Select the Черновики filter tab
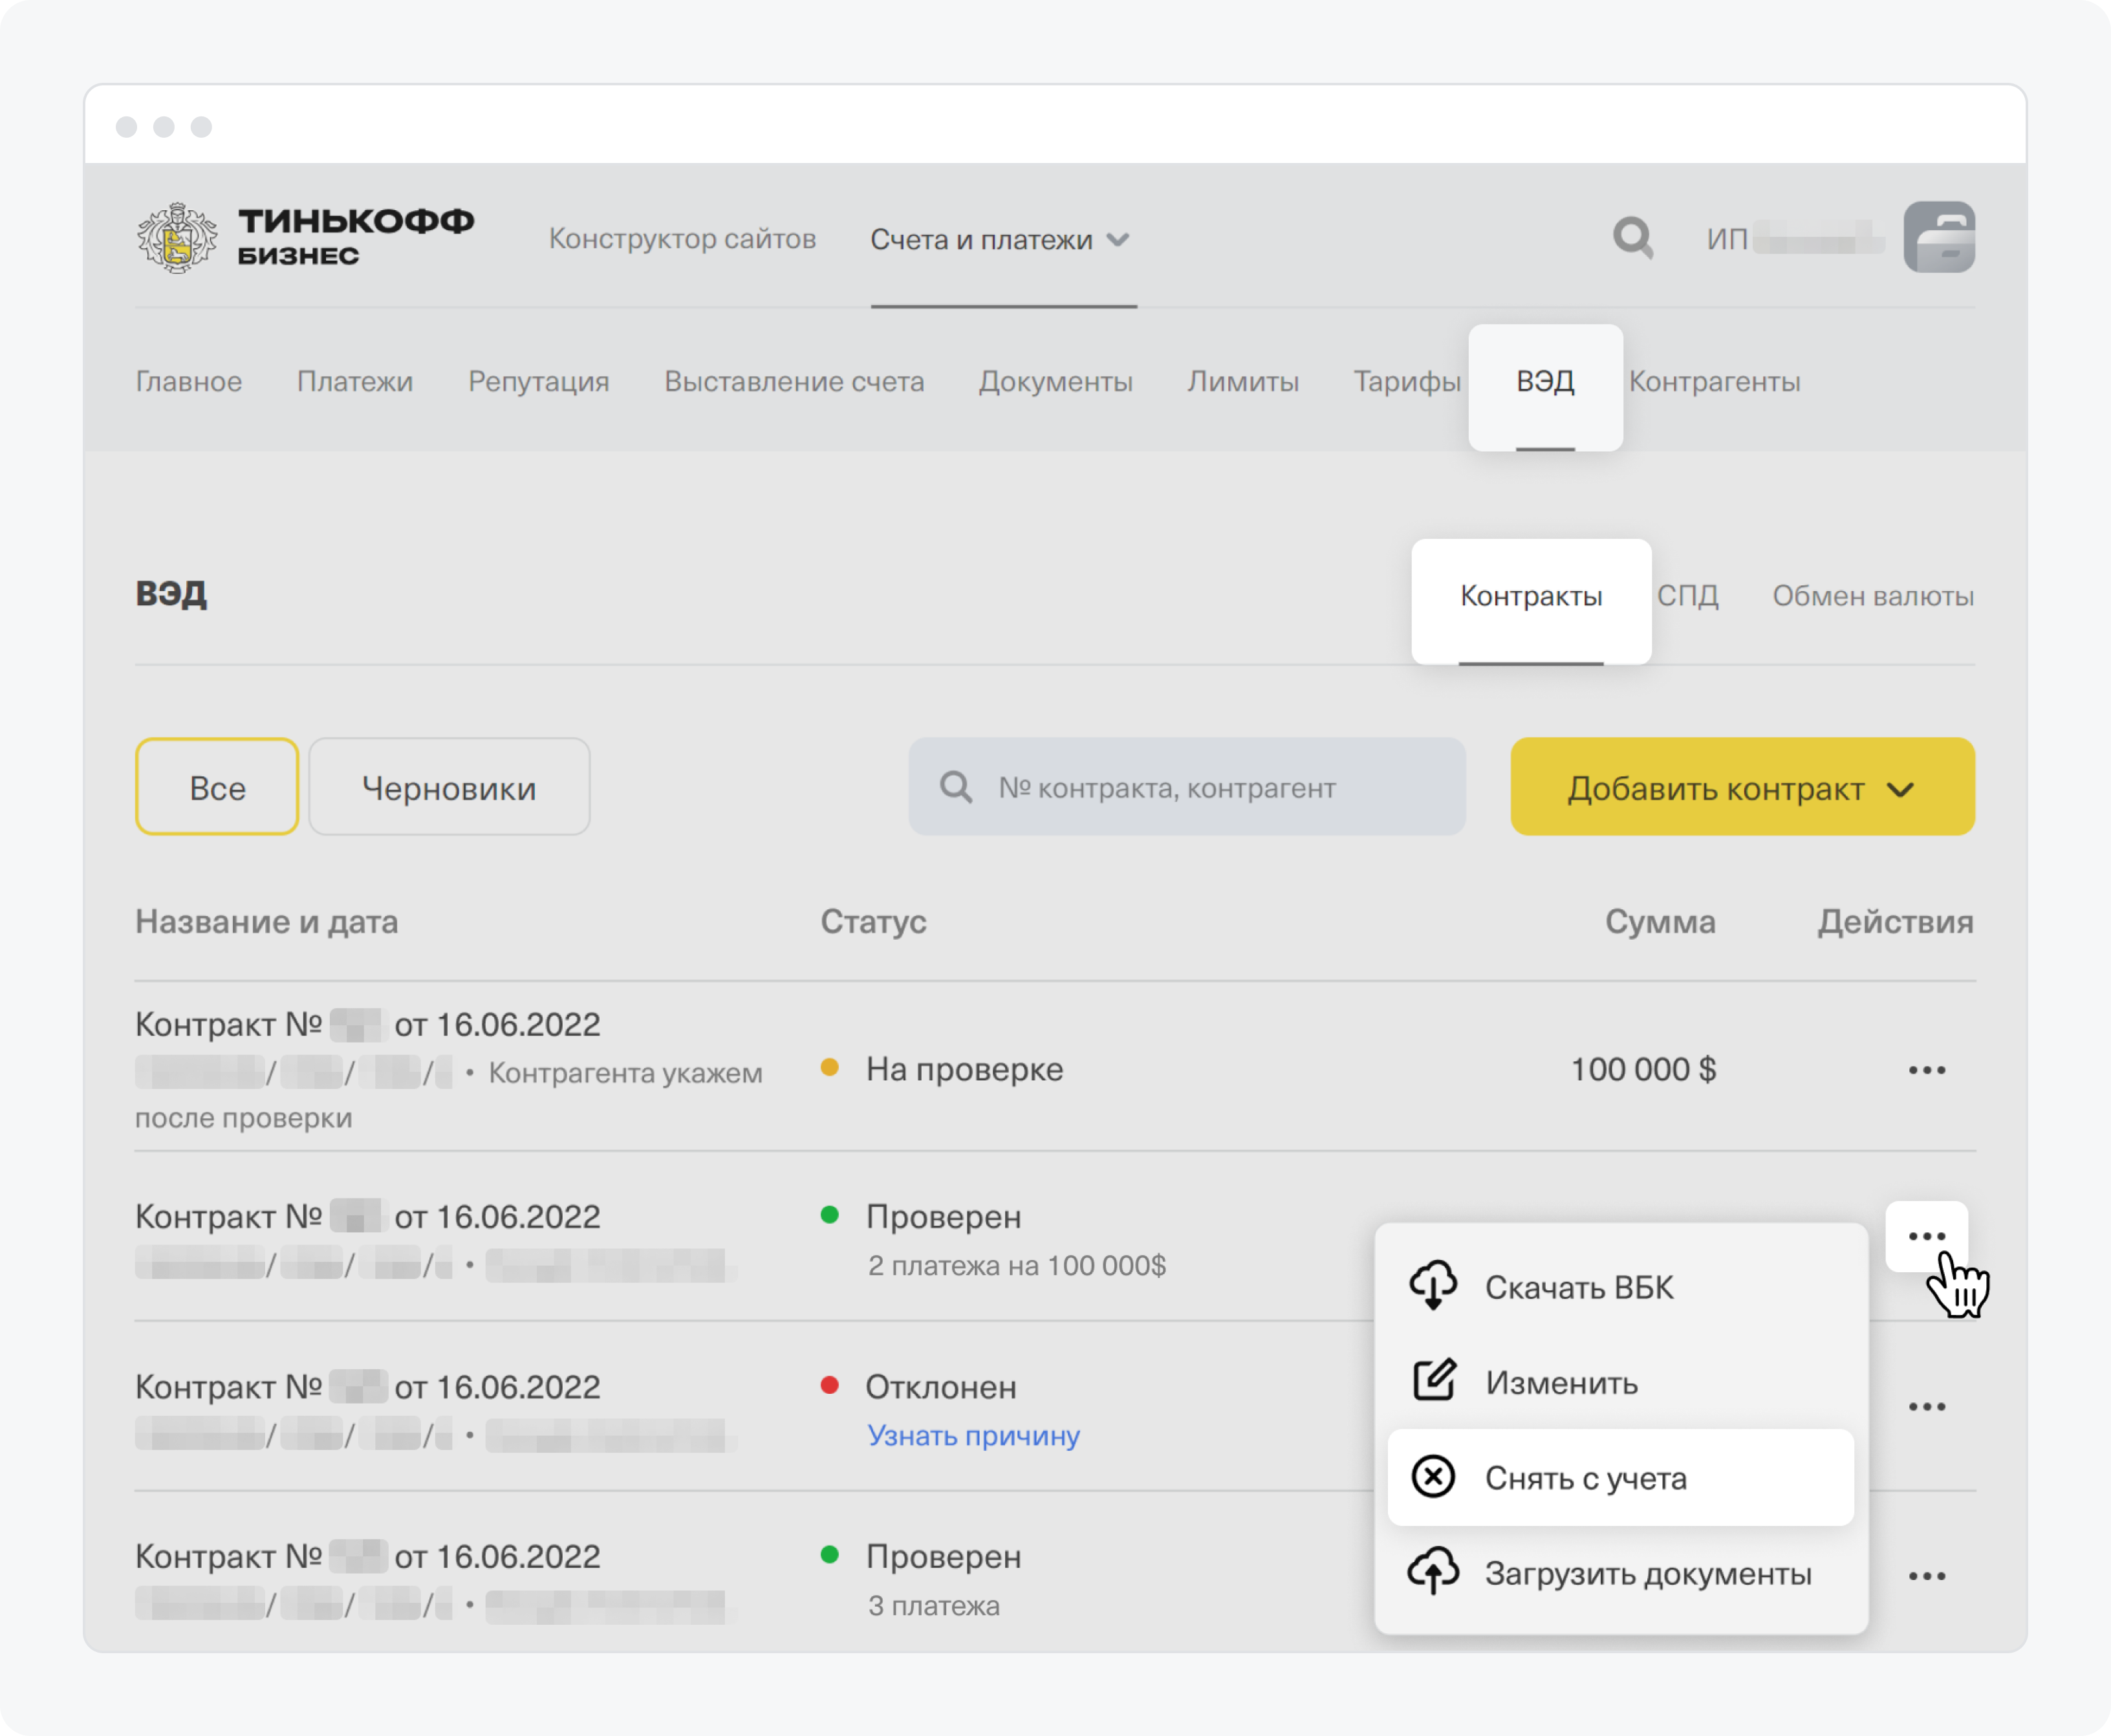Screen dimensions: 2111x1736 444,787
